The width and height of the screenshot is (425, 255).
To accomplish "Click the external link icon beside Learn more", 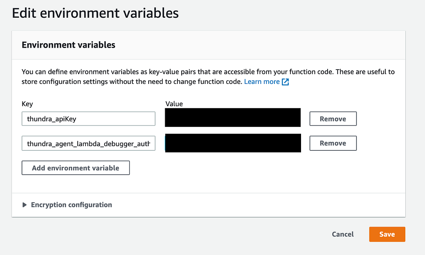I will pos(285,82).
